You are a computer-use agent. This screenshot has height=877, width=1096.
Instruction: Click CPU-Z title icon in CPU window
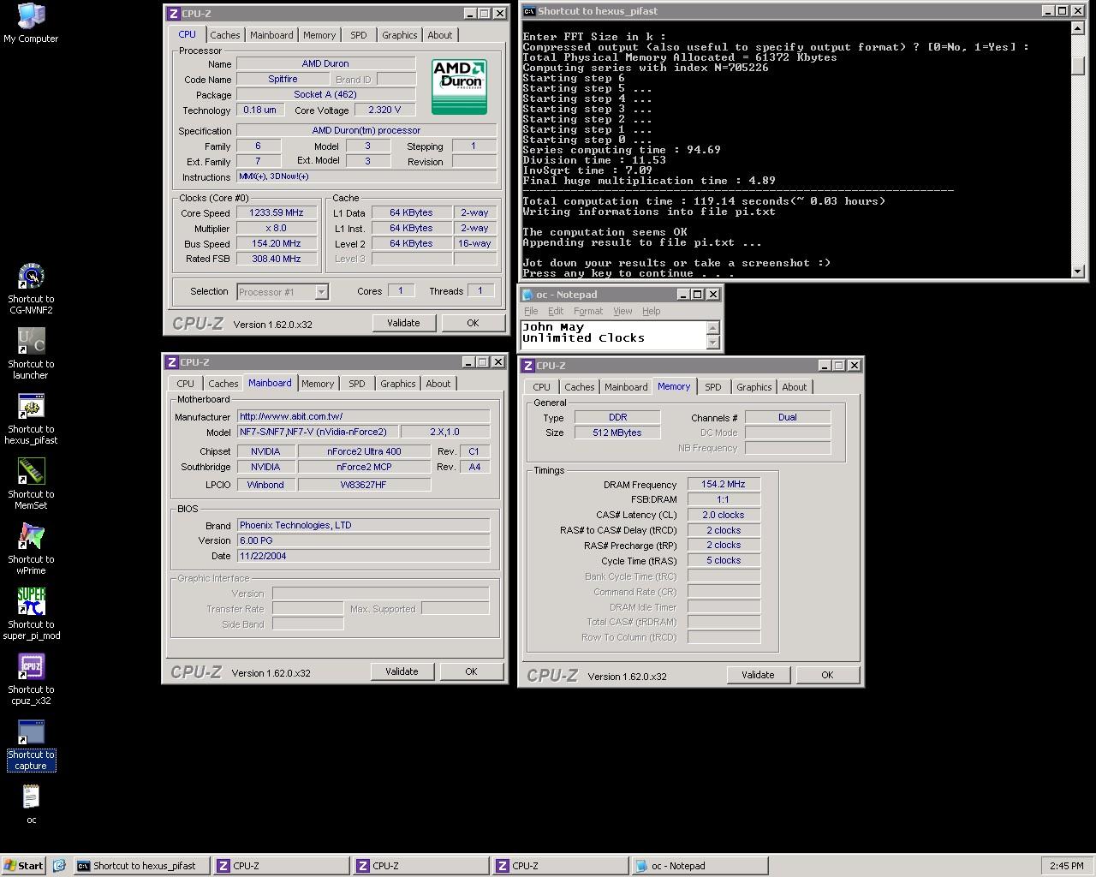tap(174, 14)
